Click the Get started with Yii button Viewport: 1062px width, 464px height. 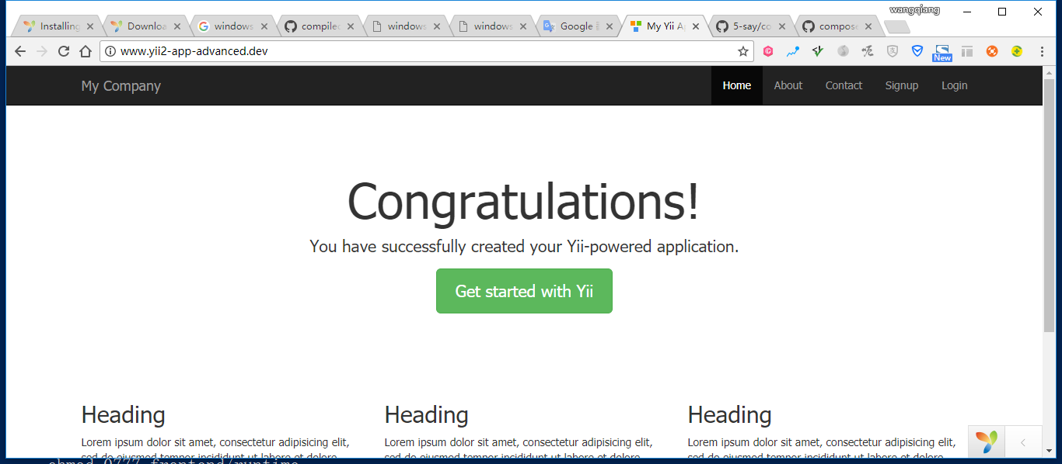pyautogui.click(x=524, y=291)
